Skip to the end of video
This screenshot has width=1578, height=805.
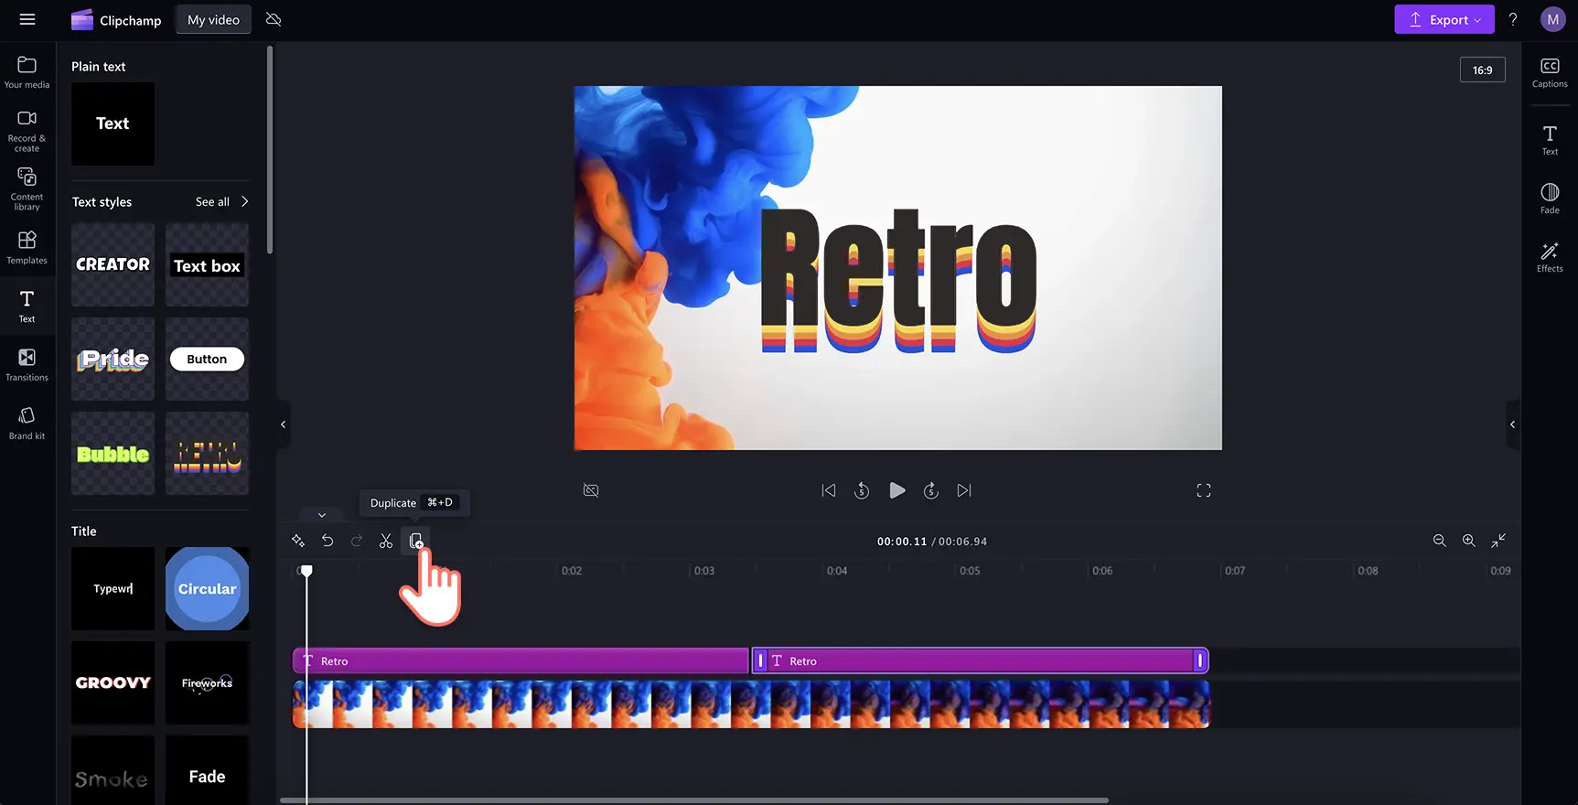point(964,490)
